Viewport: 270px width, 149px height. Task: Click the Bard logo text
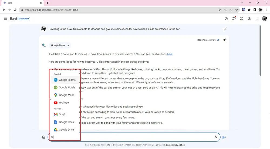pyautogui.click(x=13, y=19)
